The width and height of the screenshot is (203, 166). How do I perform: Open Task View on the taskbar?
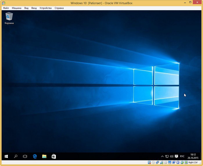25,156
